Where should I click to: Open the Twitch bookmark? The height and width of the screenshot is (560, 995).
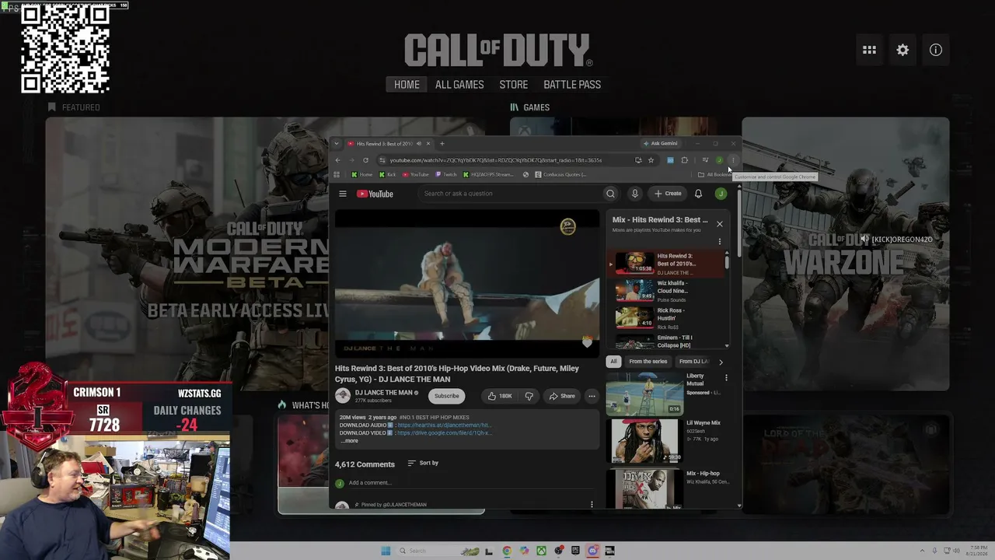point(446,174)
